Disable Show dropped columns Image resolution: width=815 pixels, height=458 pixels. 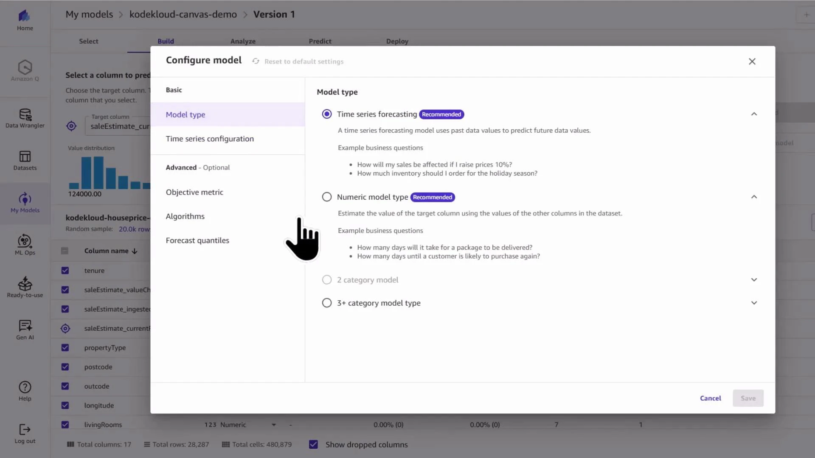coord(313,444)
